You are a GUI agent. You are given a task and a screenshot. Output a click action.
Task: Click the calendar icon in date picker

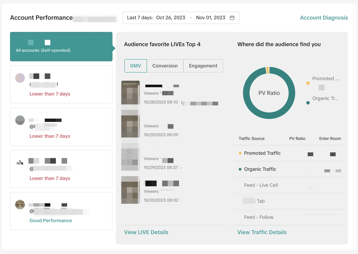pyautogui.click(x=232, y=18)
